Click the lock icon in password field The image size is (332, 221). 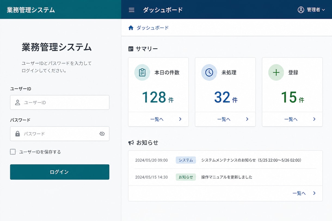point(18,134)
